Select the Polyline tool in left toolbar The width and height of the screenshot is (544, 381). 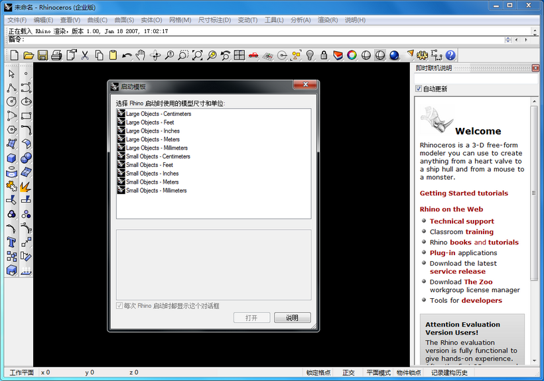click(x=11, y=87)
